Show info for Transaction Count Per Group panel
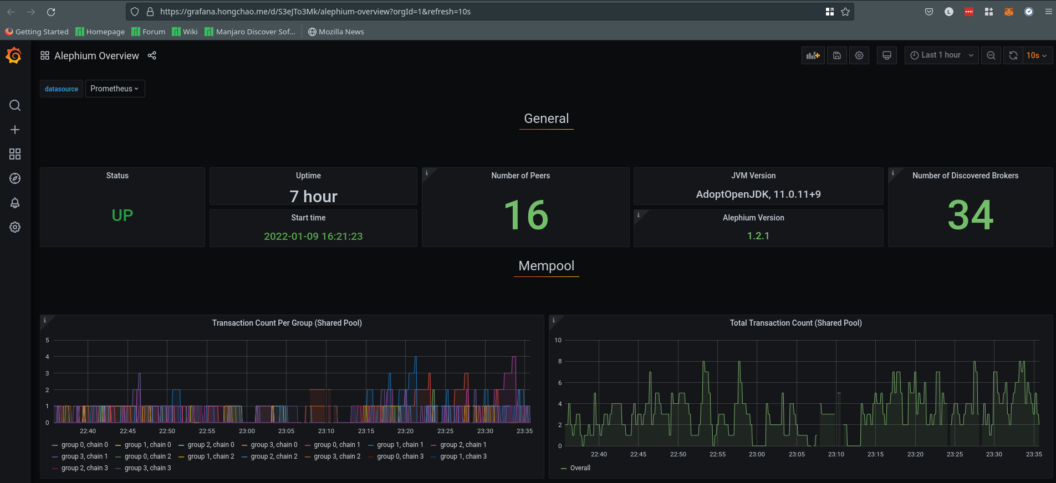Image resolution: width=1056 pixels, height=483 pixels. [45, 320]
